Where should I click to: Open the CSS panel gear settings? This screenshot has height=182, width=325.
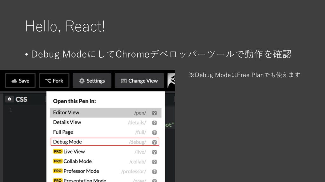point(9,99)
